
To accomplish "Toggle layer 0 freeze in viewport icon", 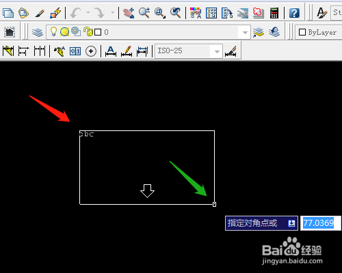I will pos(76,31).
